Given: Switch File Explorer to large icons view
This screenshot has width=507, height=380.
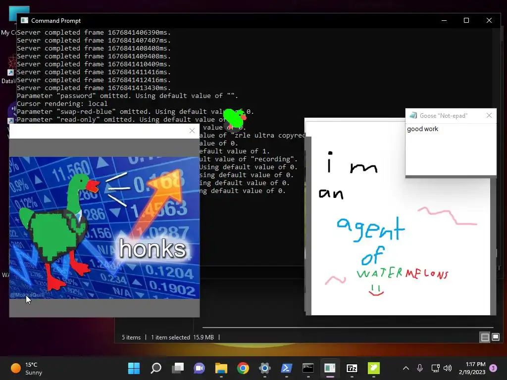Looking at the screenshot, I should [x=496, y=337].
